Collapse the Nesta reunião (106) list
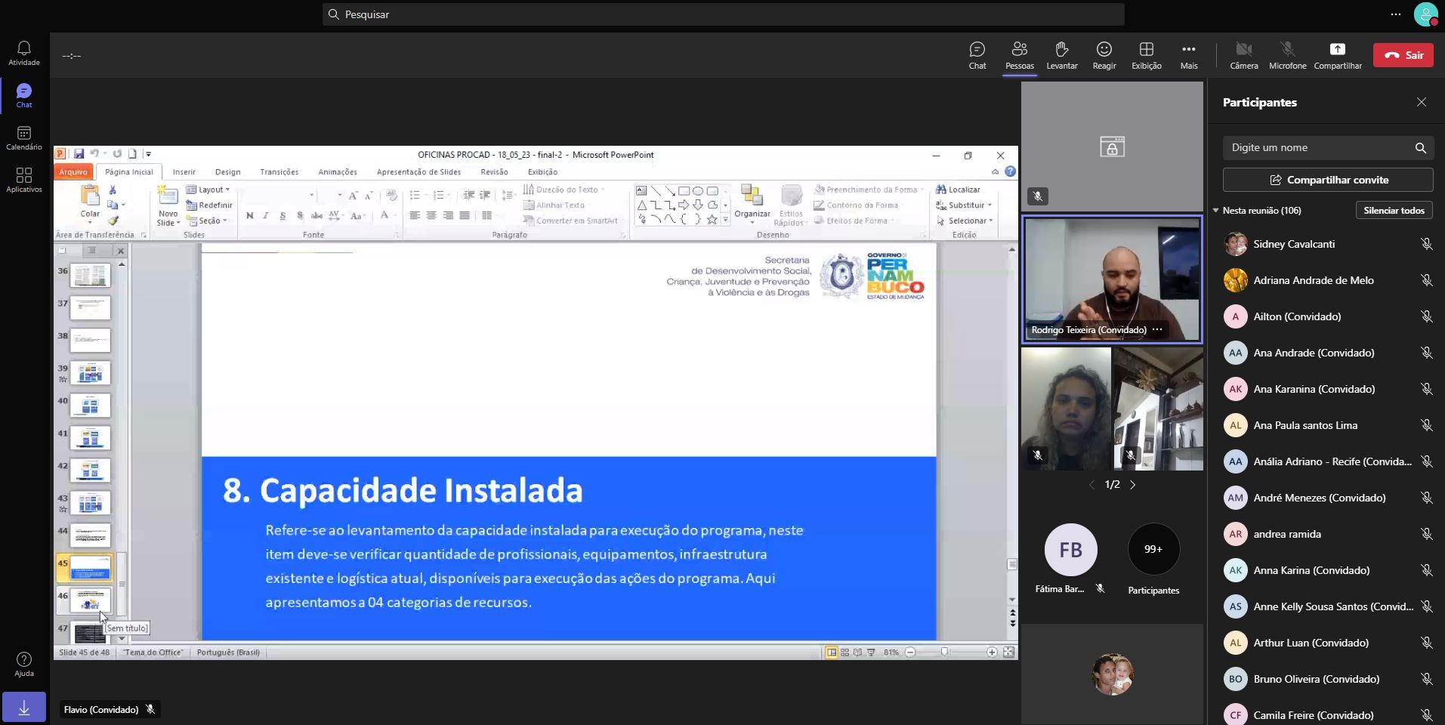 (1216, 211)
